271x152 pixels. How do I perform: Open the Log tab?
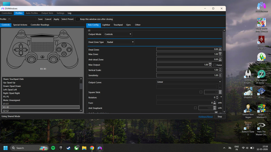[x=69, y=13]
